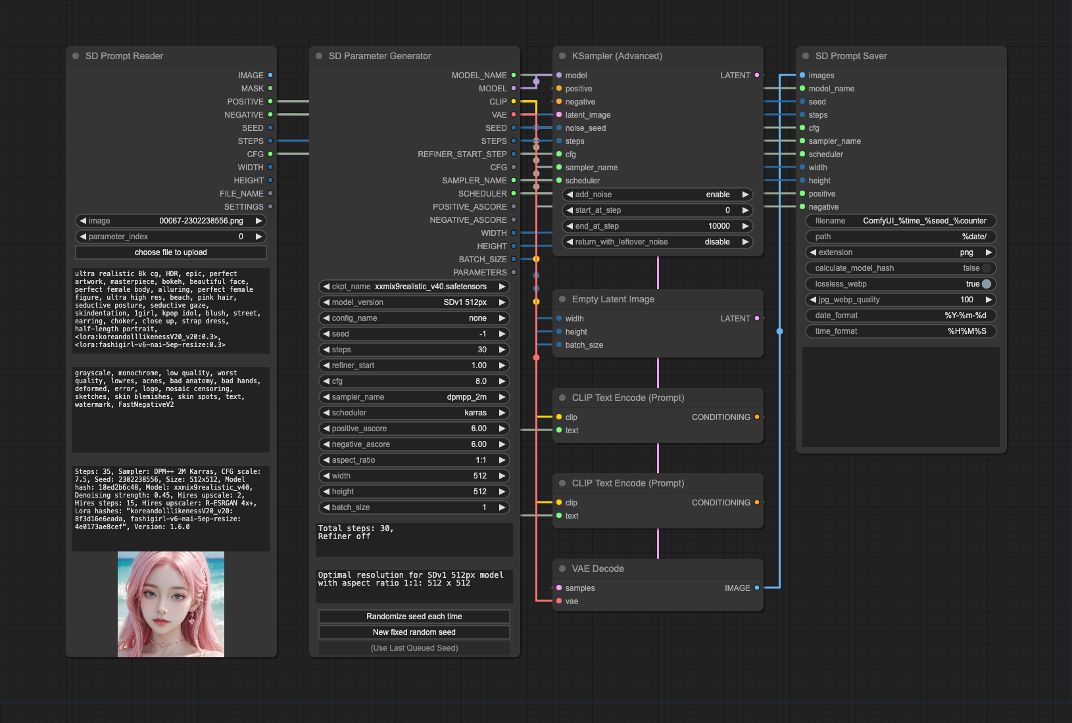1072x723 pixels.
Task: Click the images input socket on SD Prompt Saver
Action: tap(802, 76)
